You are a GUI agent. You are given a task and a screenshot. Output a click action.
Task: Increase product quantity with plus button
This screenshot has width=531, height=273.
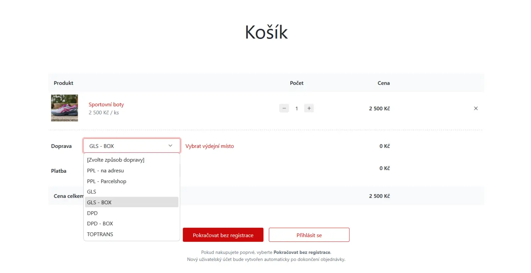(x=309, y=108)
